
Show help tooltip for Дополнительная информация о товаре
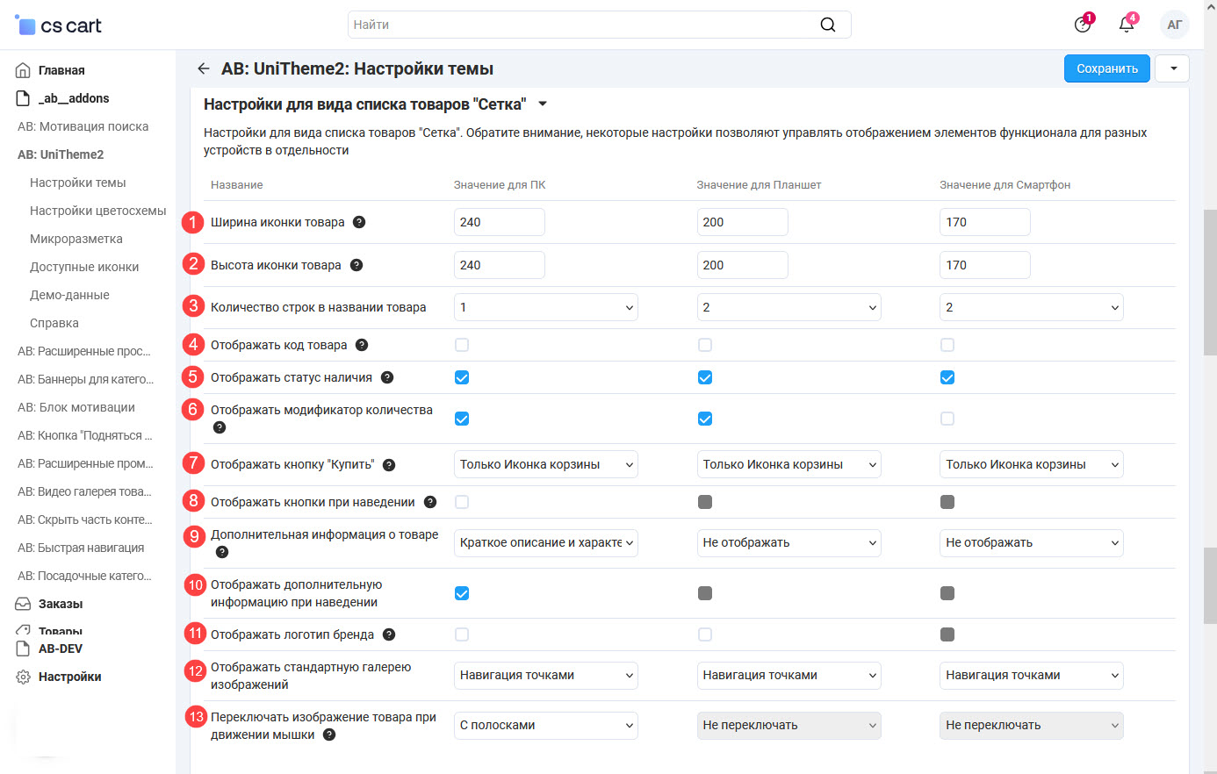(222, 552)
